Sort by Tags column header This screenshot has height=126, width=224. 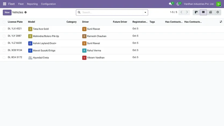152,22
